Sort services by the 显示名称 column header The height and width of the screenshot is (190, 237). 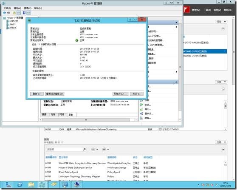(x=63, y=157)
